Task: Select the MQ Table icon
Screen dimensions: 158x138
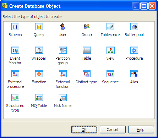Action: pyautogui.click(x=39, y=97)
